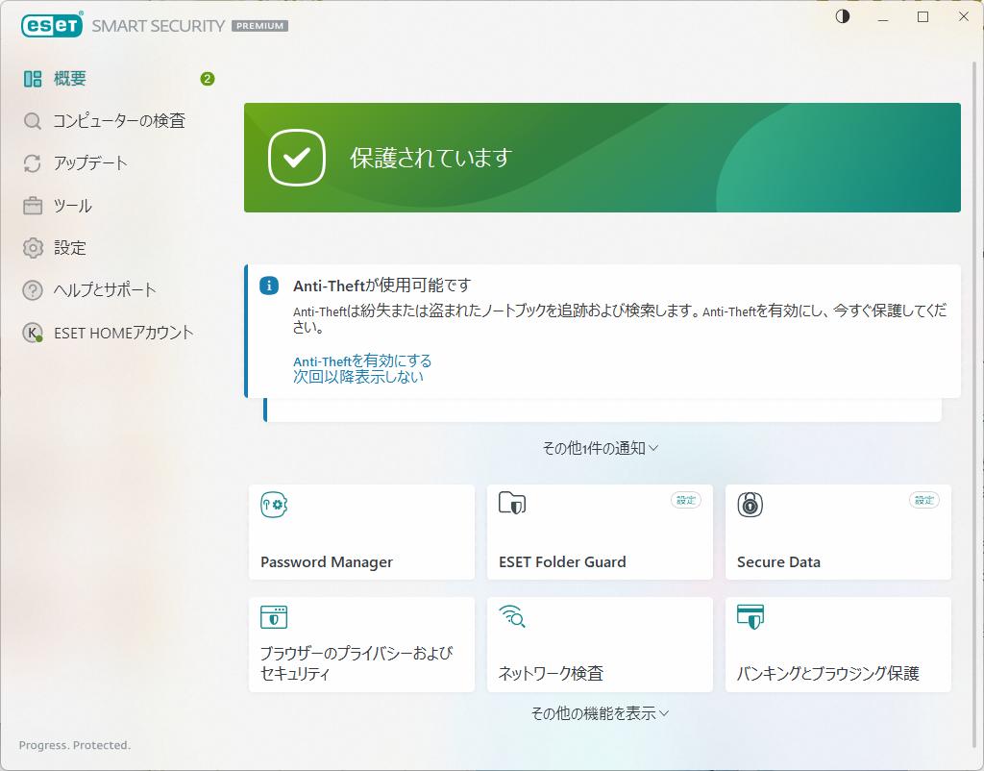Toggle the dark/light contrast theme icon
Image resolution: width=984 pixels, height=771 pixels.
(x=843, y=16)
